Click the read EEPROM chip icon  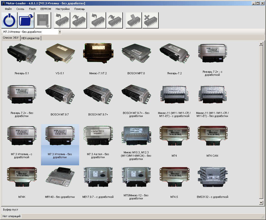click(x=98, y=20)
